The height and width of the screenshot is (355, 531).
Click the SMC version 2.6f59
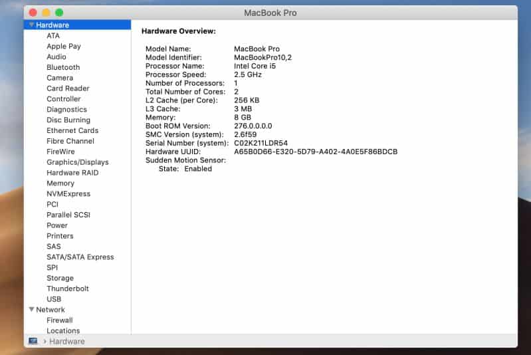click(x=245, y=134)
